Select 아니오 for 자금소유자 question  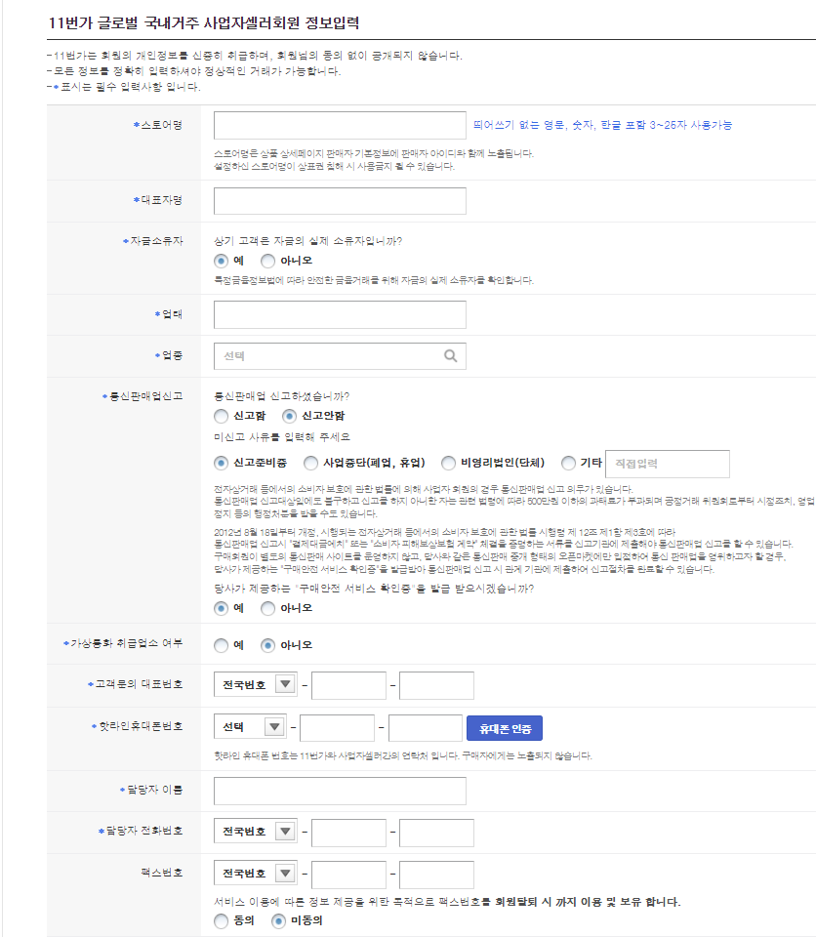coord(267,262)
